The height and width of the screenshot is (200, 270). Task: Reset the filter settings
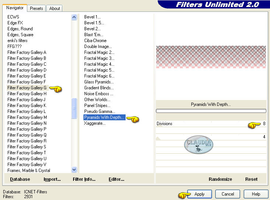coord(251,179)
